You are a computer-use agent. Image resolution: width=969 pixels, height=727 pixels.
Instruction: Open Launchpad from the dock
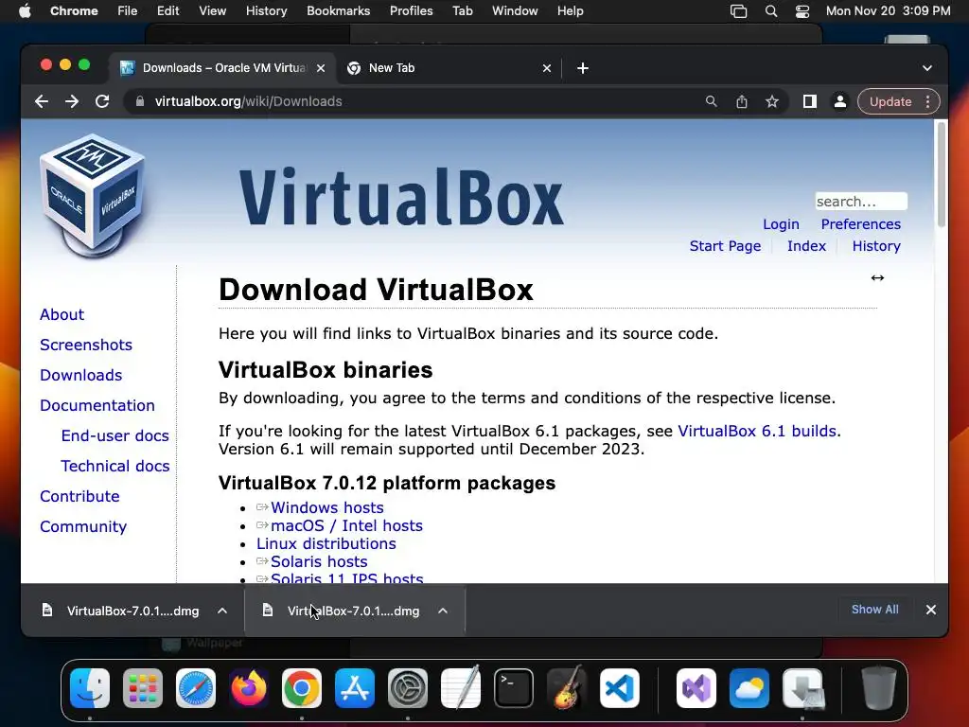click(143, 688)
